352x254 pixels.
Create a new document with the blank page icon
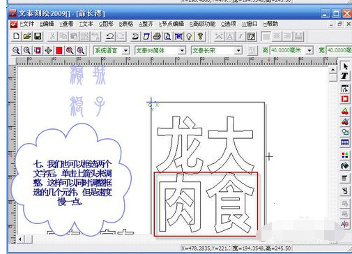(16, 36)
